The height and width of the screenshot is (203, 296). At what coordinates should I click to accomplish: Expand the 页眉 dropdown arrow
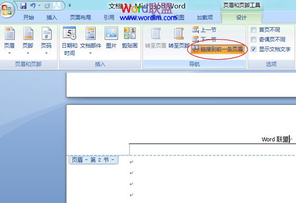coord(10,53)
